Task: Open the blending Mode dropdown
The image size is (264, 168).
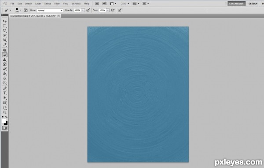Action: coord(50,11)
